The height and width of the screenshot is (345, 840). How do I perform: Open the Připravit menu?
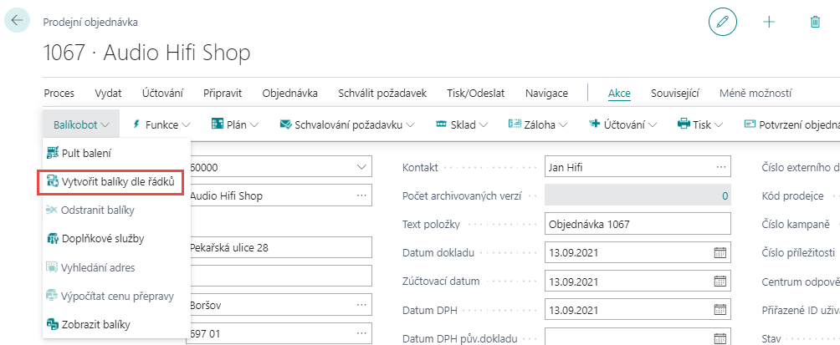click(223, 93)
